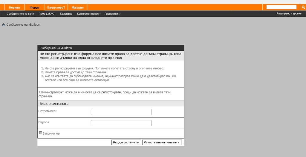
Task: Open the Какво ново? tab
Action: click(56, 7)
